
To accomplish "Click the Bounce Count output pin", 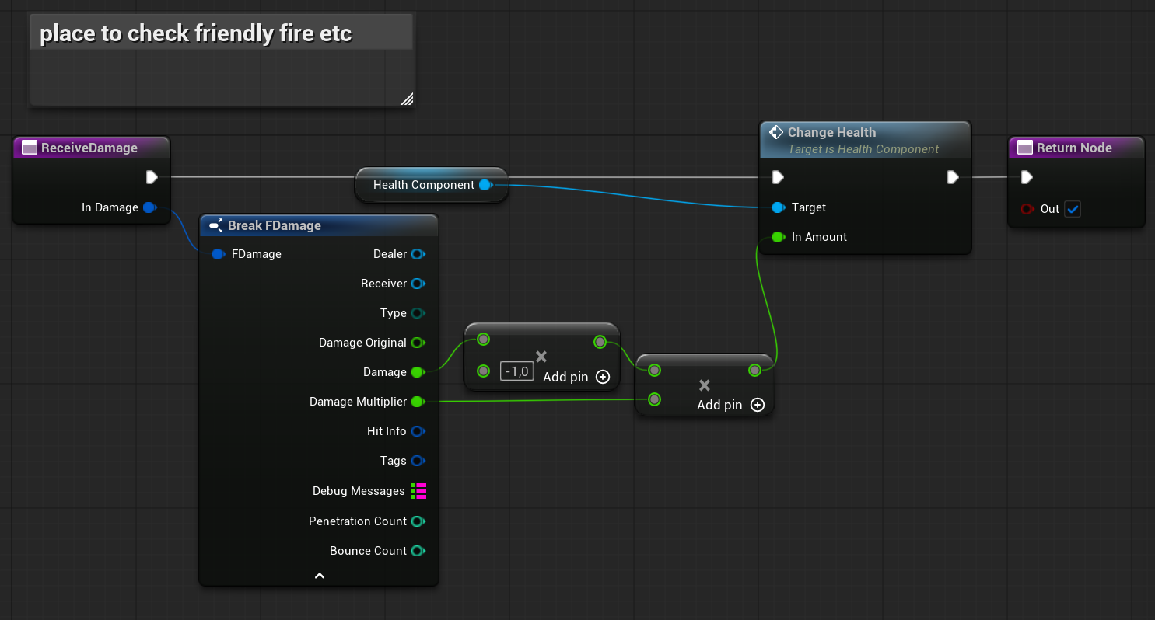I will (418, 551).
